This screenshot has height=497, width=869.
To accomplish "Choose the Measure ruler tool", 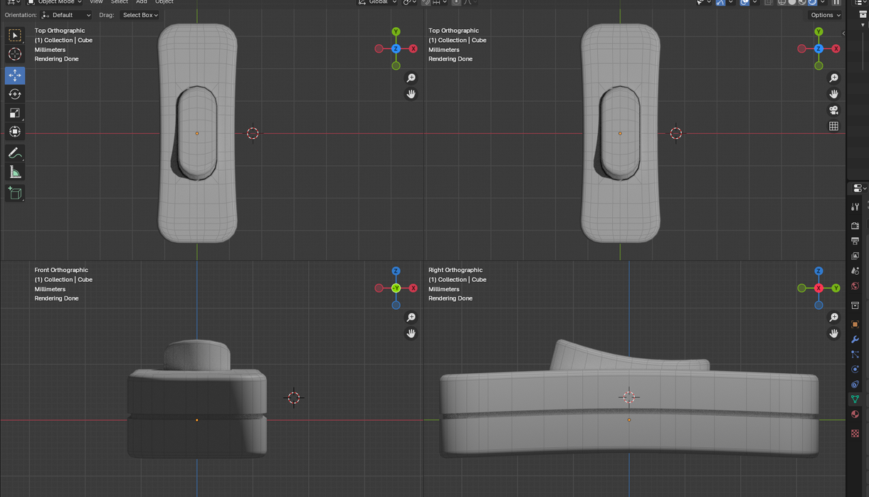I will [15, 172].
